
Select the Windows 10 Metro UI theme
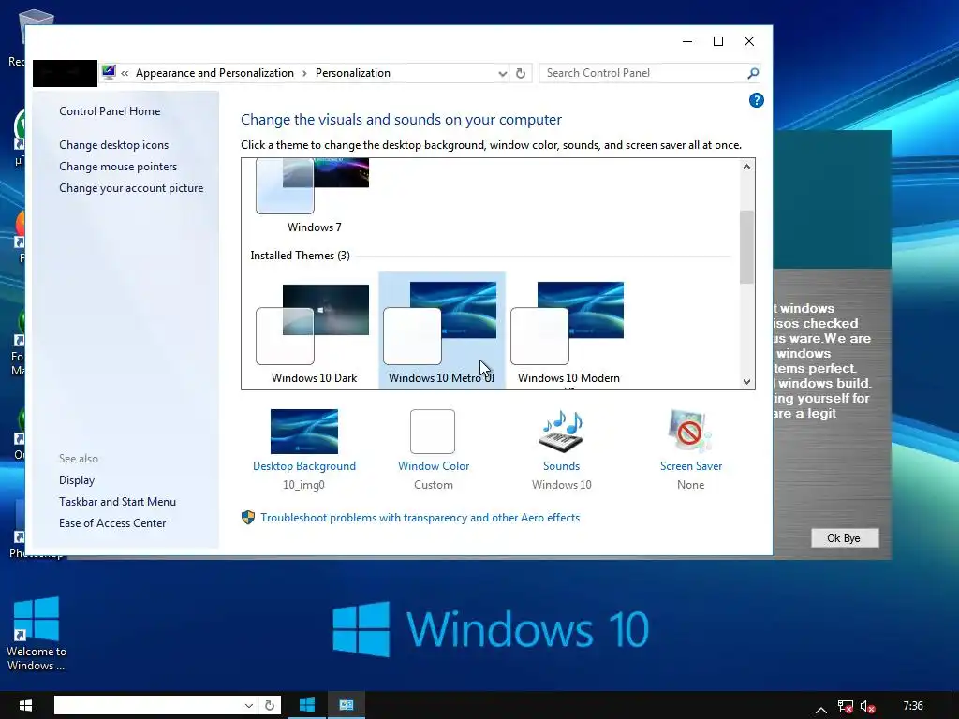[x=442, y=331]
